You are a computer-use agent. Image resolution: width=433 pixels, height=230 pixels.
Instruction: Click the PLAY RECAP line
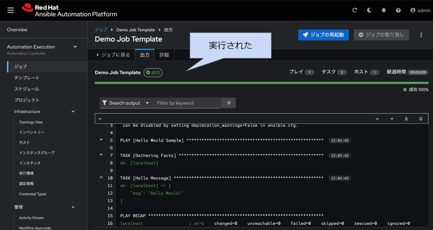(x=222, y=216)
